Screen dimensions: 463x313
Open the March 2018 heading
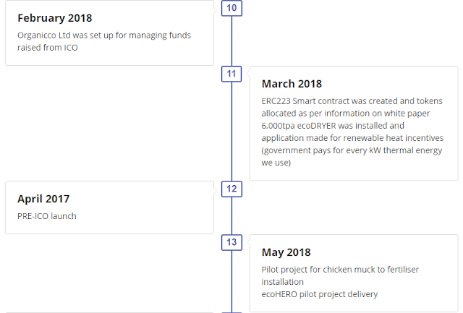292,84
